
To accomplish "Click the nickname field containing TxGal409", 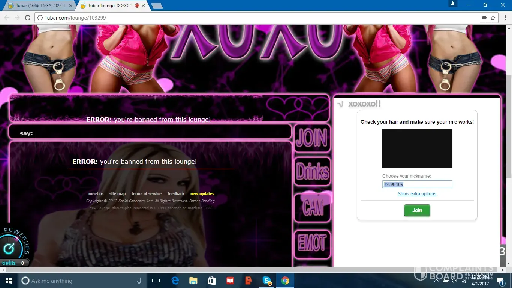I will 417,184.
